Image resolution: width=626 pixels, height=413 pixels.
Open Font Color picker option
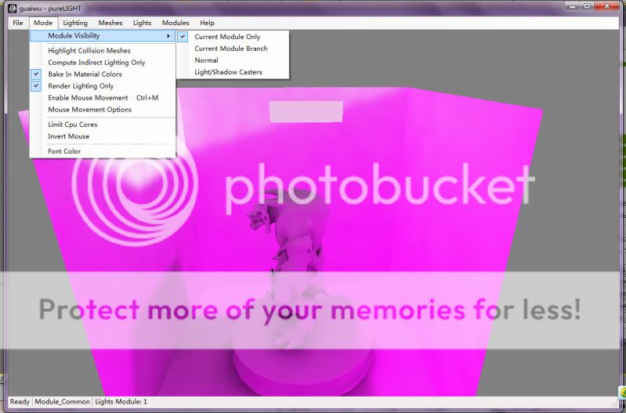pos(64,151)
